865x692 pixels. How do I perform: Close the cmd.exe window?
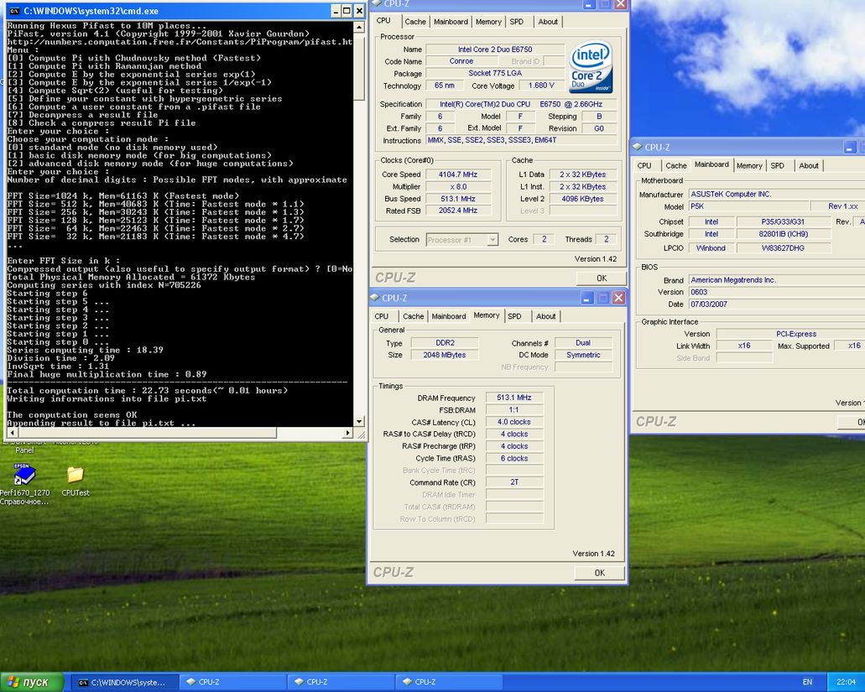tap(359, 10)
